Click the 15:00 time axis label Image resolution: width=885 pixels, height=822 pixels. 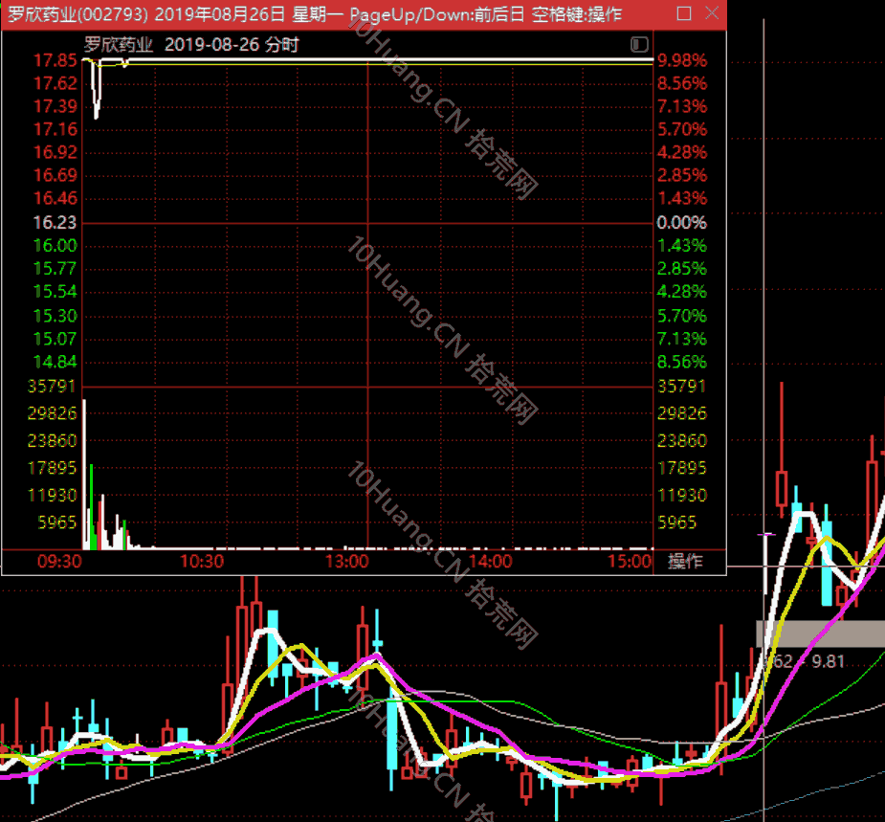[x=630, y=561]
